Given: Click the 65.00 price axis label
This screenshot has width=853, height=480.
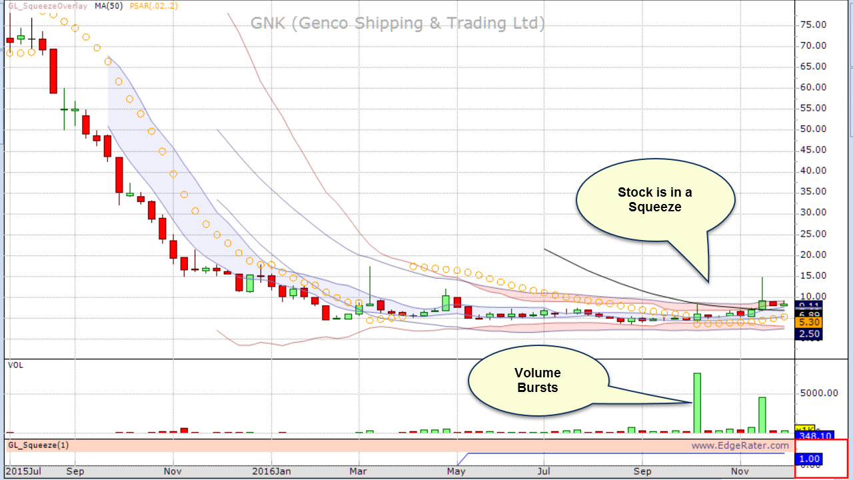Looking at the screenshot, I should 813,67.
